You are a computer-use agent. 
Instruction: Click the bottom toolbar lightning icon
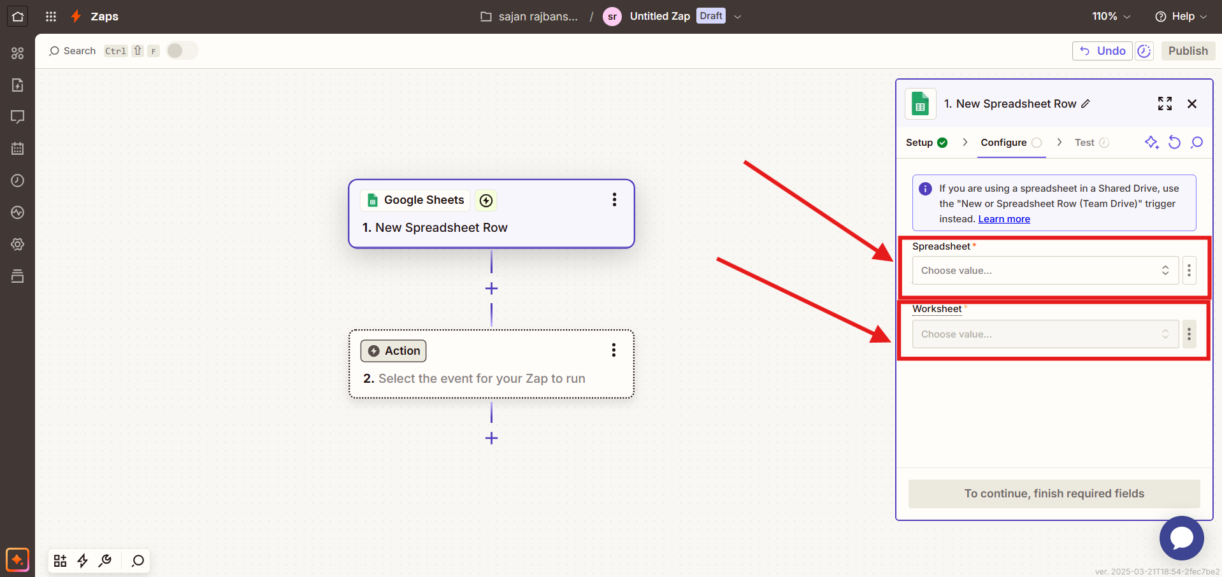tap(82, 560)
